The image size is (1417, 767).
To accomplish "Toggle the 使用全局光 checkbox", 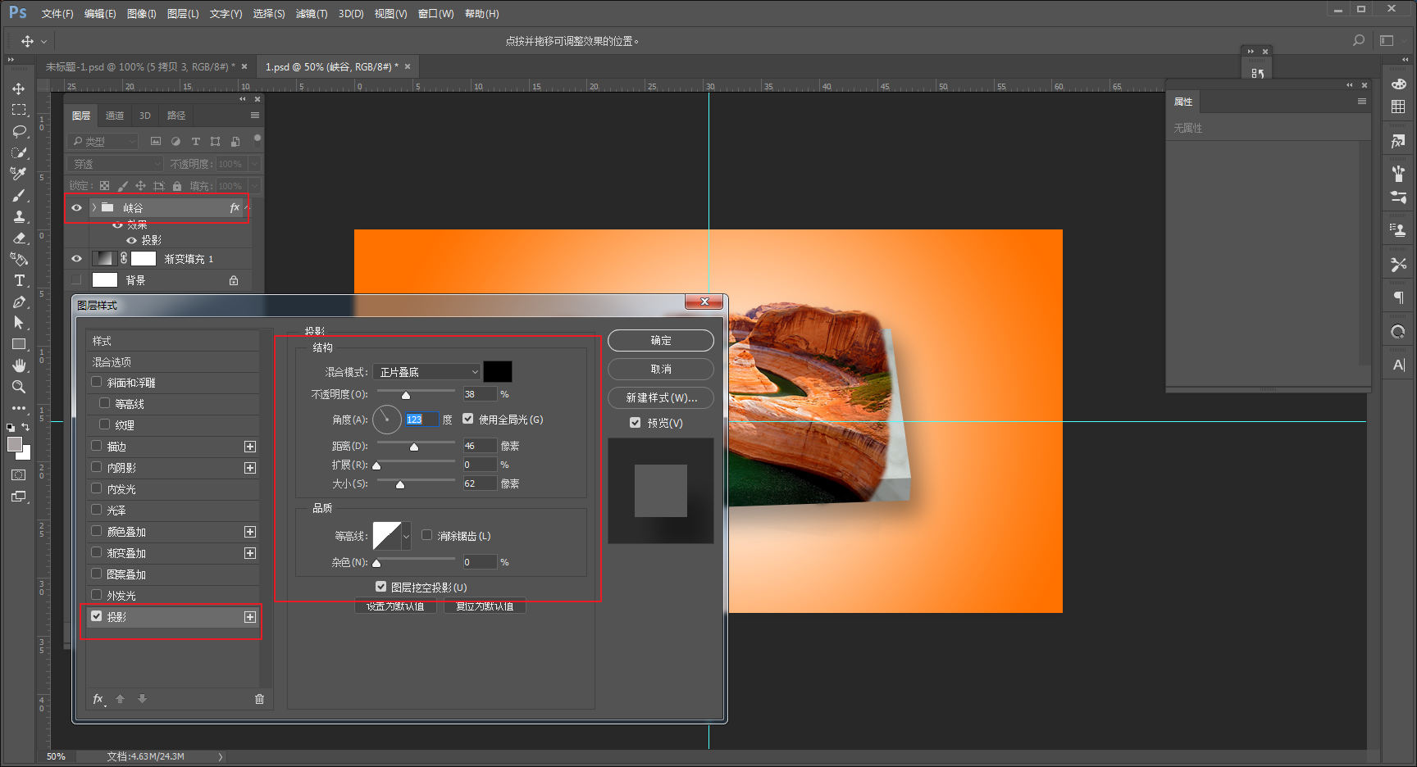I will tap(468, 419).
